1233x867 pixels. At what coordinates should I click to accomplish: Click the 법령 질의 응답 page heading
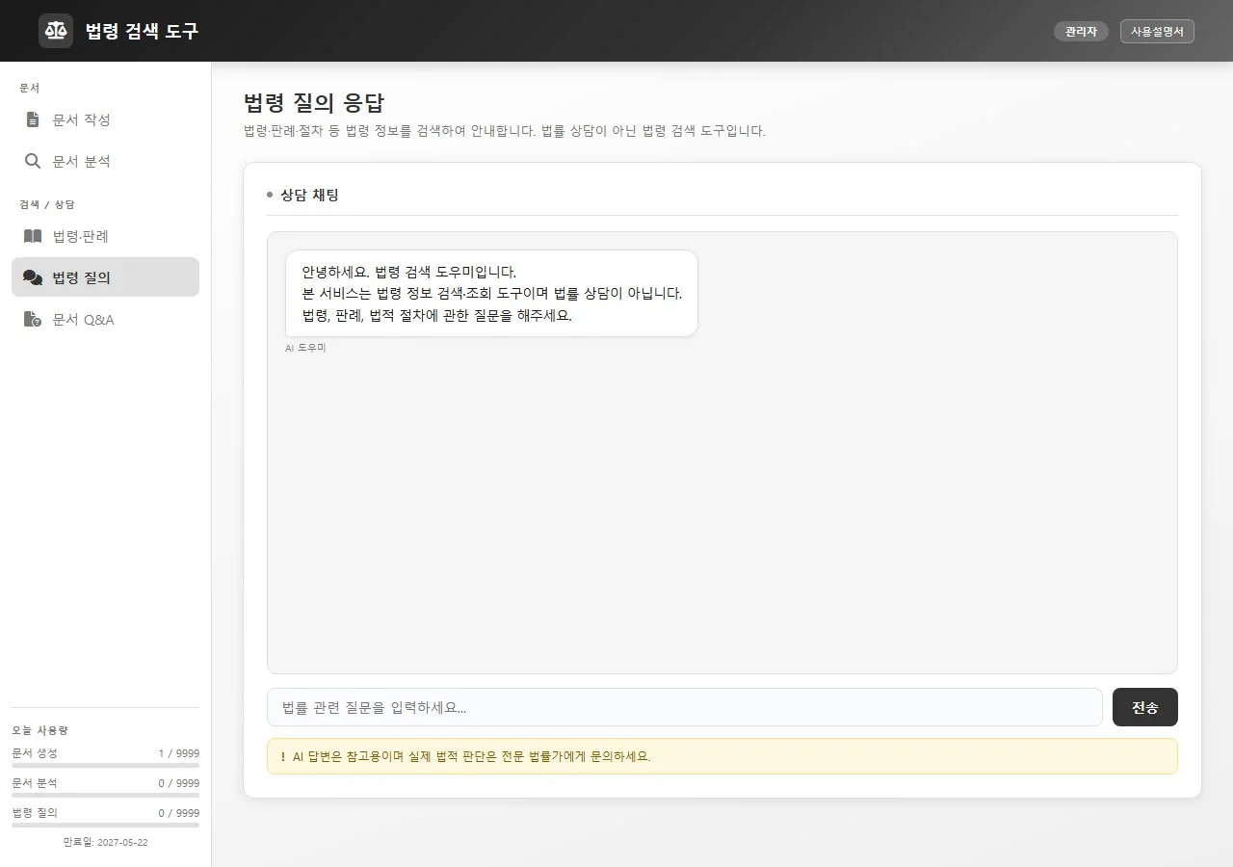click(314, 103)
